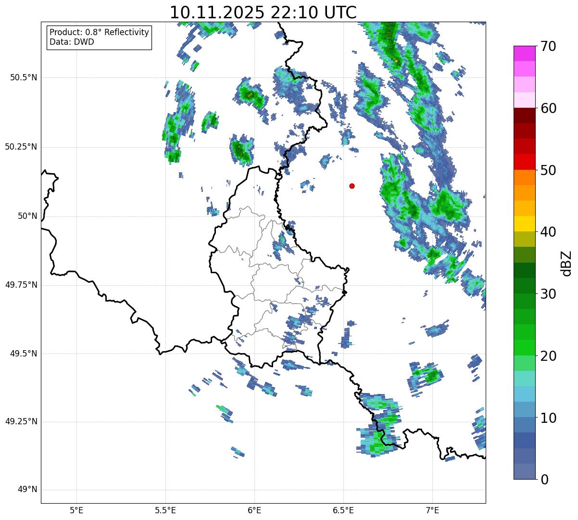
Task: Click the red location marker dot
Action: pos(352,186)
